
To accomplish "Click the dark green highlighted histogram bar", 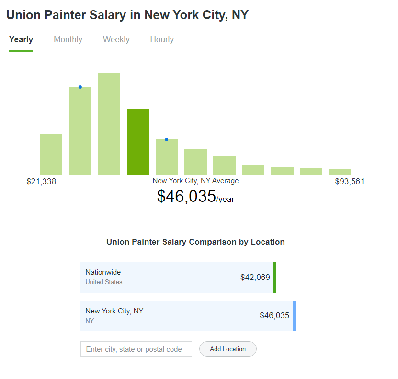I will click(138, 142).
